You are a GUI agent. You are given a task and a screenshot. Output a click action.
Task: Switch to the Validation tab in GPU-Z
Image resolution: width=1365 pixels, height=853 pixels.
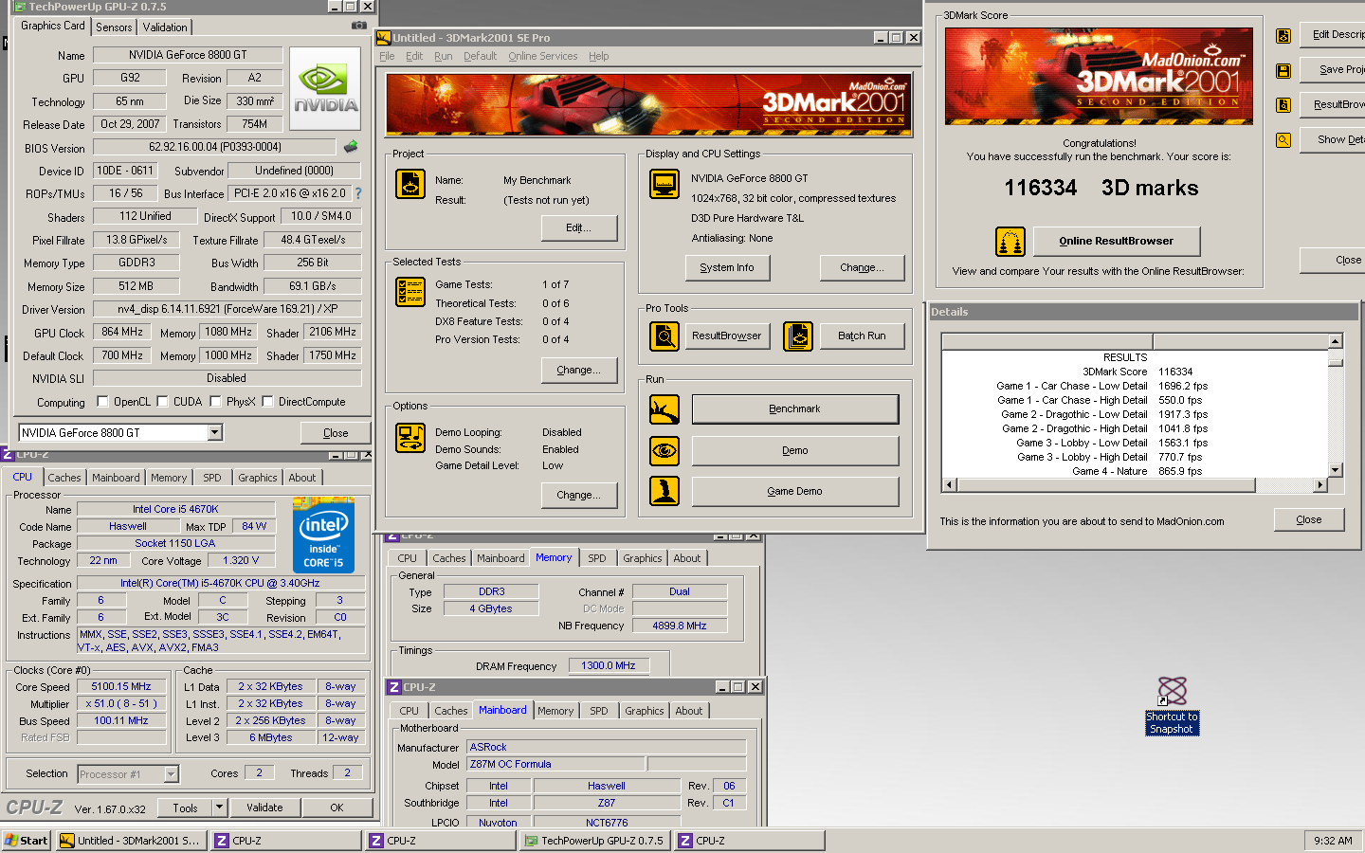click(x=165, y=27)
